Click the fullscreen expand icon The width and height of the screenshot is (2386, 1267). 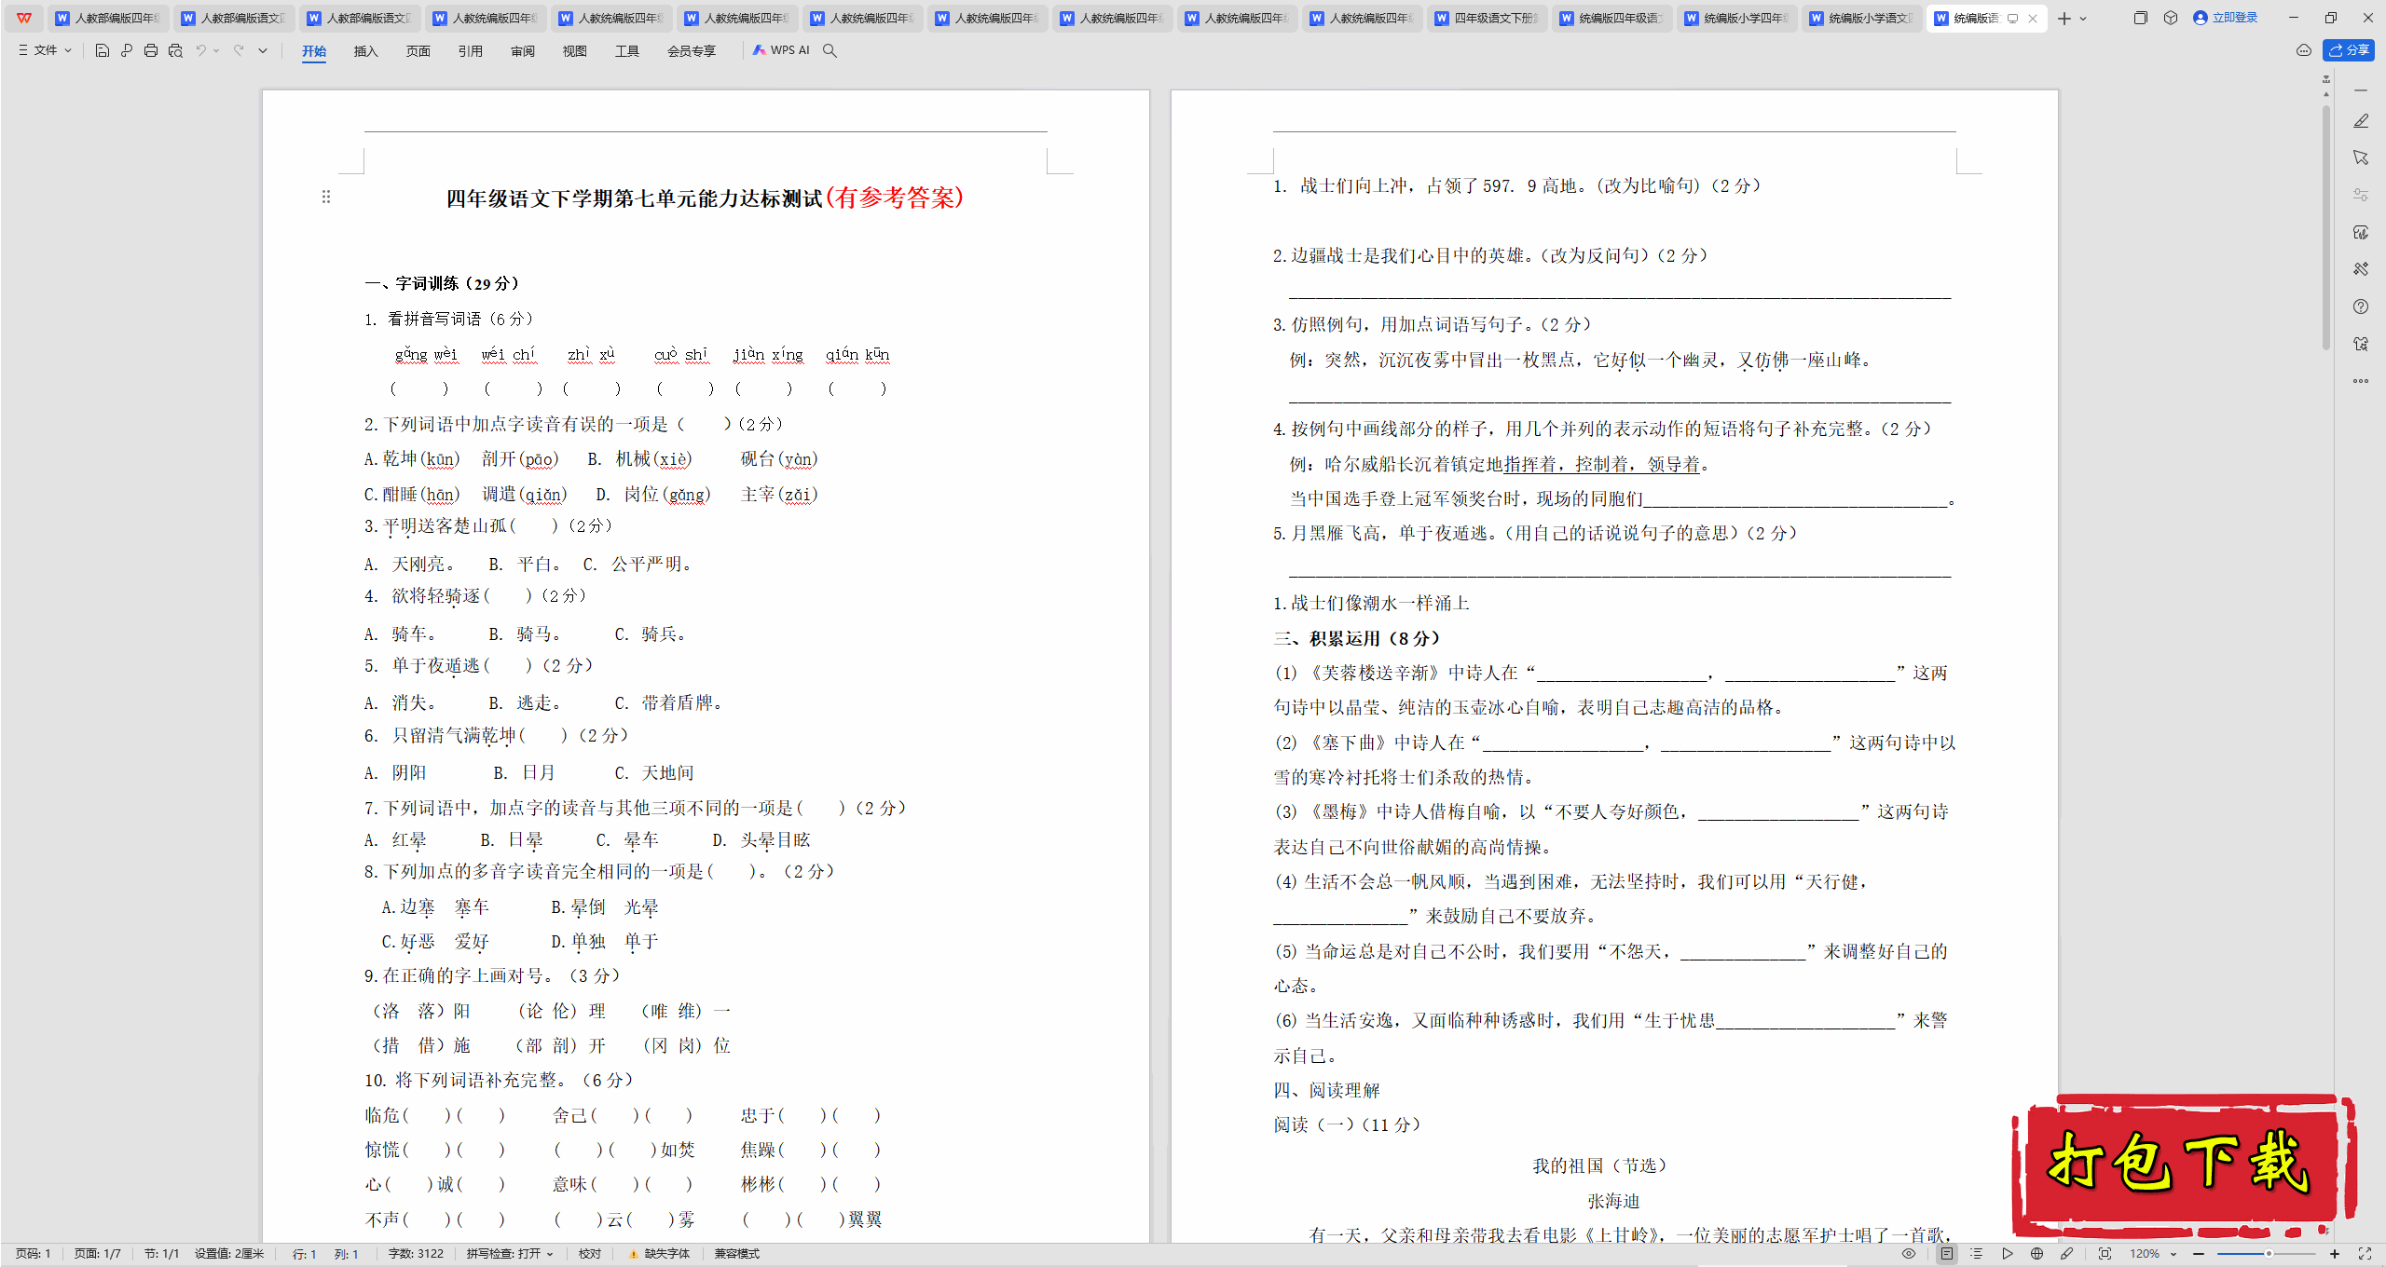(x=2365, y=1254)
